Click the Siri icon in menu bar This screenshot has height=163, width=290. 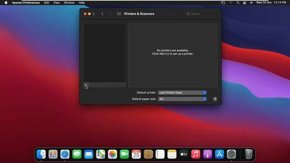pos(251,3)
